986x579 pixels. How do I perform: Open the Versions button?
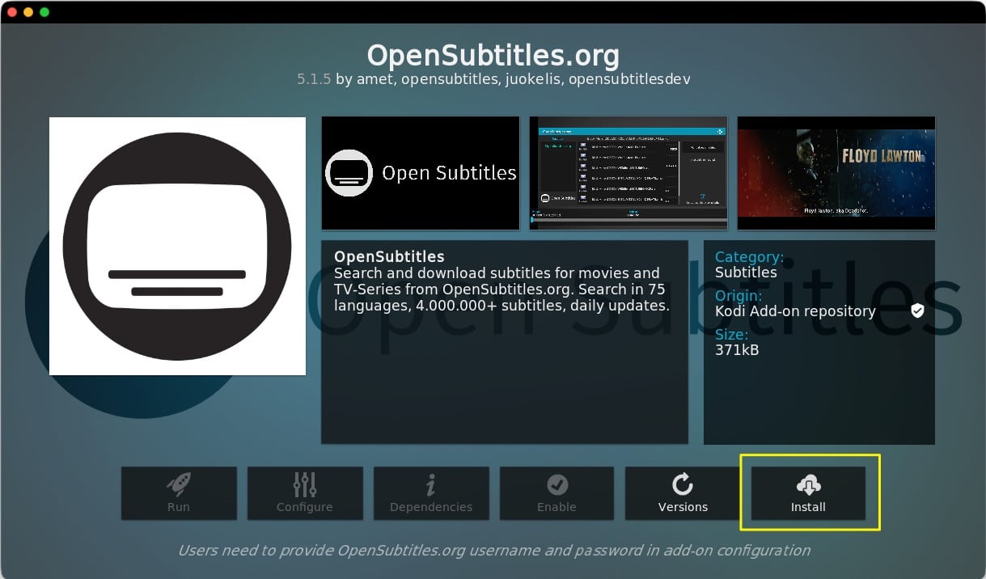(683, 493)
